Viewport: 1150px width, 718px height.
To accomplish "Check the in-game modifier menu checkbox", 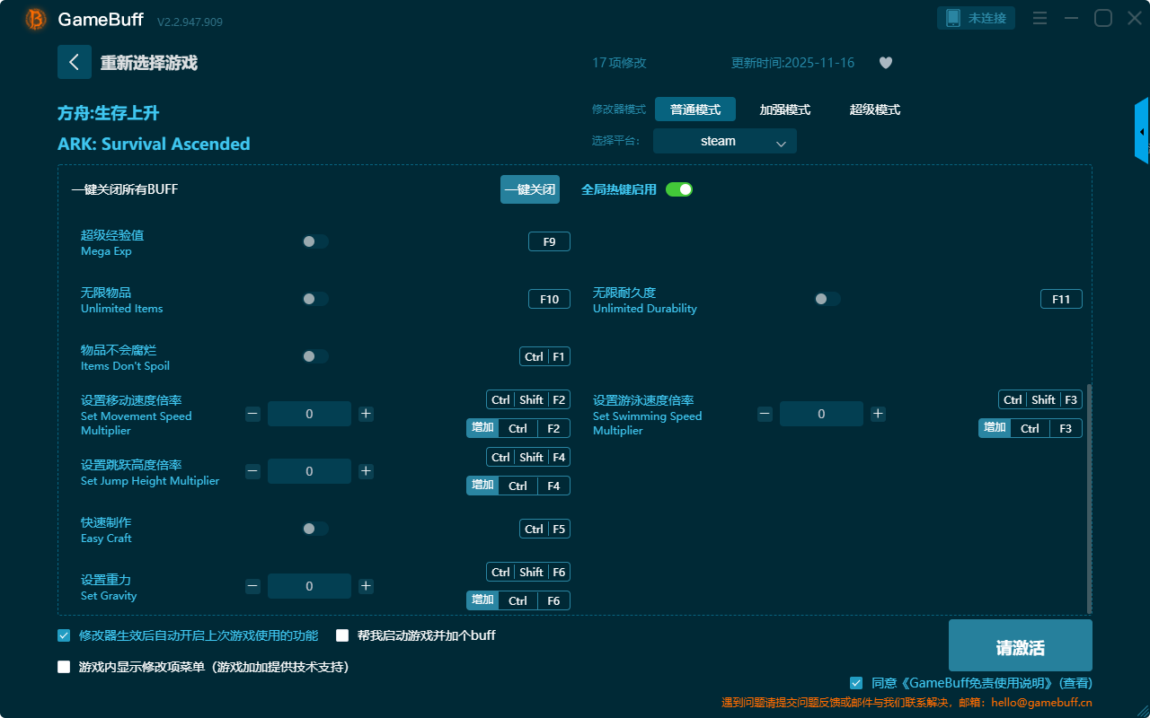I will tap(64, 667).
